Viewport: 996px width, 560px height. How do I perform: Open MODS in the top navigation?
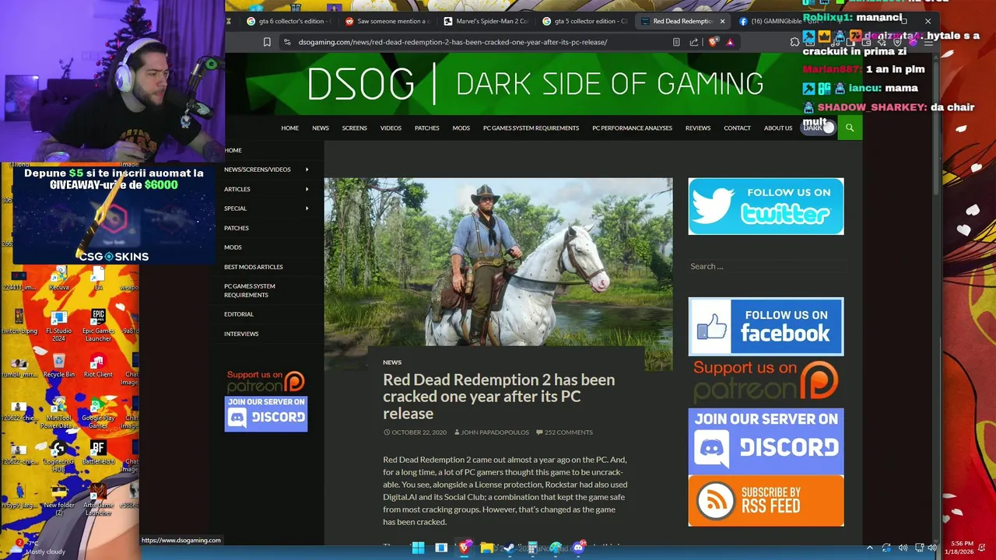(x=461, y=128)
